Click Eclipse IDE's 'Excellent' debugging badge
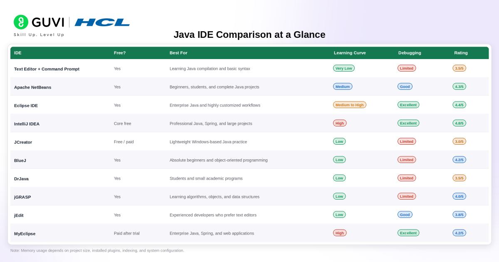The width and height of the screenshot is (499, 262). pyautogui.click(x=408, y=105)
